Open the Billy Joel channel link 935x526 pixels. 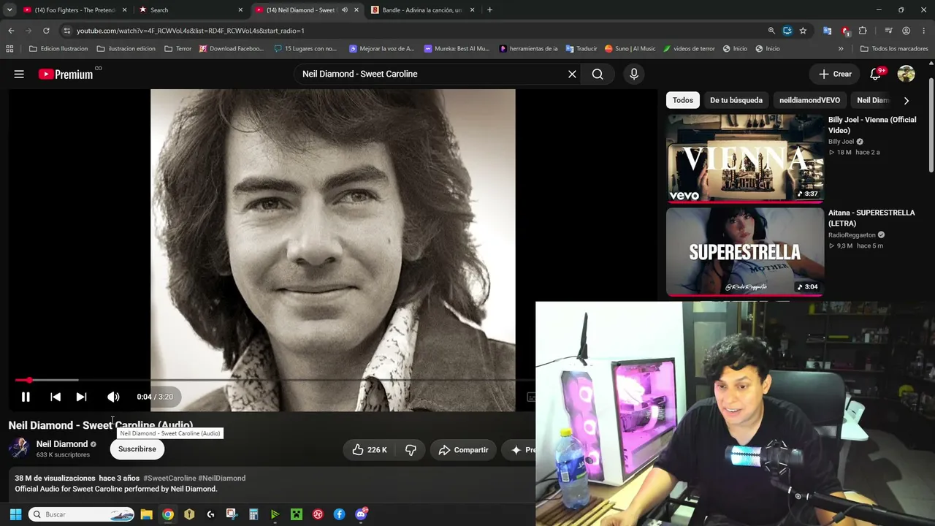841,142
